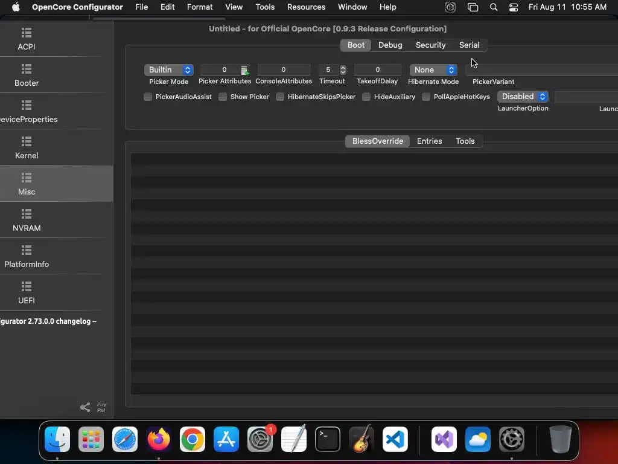
Task: Open the Picker Mode dropdown set to Builtin
Action: [x=169, y=70]
